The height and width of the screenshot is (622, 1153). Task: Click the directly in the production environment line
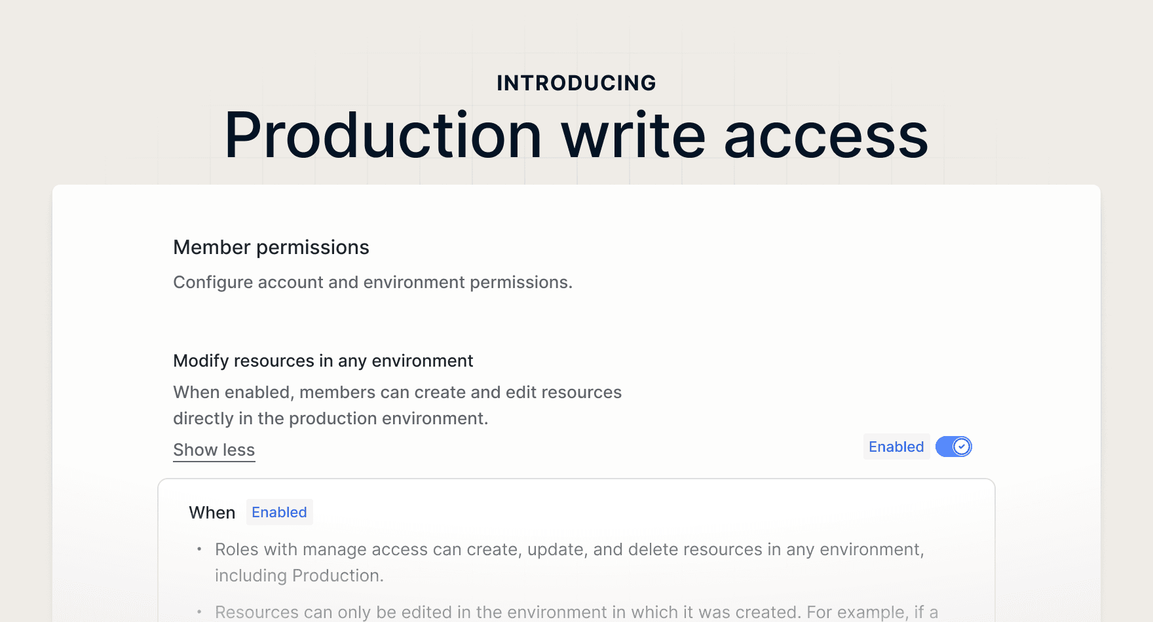330,418
